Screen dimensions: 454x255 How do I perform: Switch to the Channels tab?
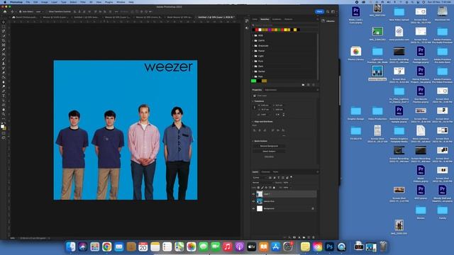pos(265,171)
